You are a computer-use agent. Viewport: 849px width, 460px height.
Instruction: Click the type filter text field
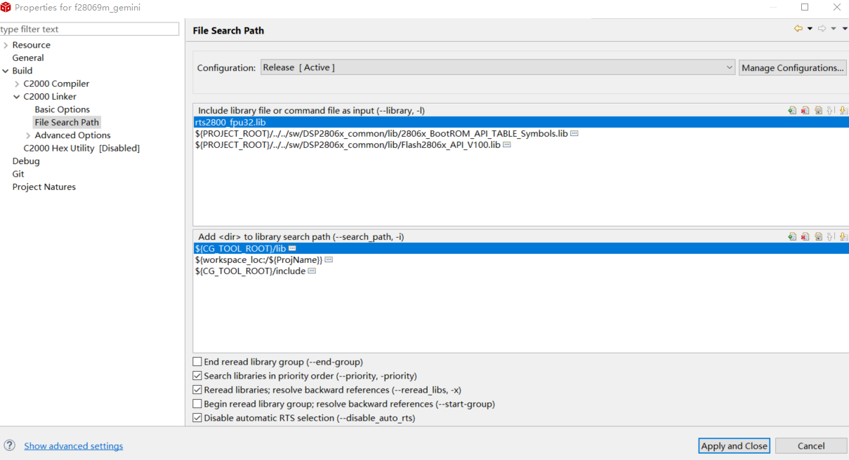click(89, 29)
